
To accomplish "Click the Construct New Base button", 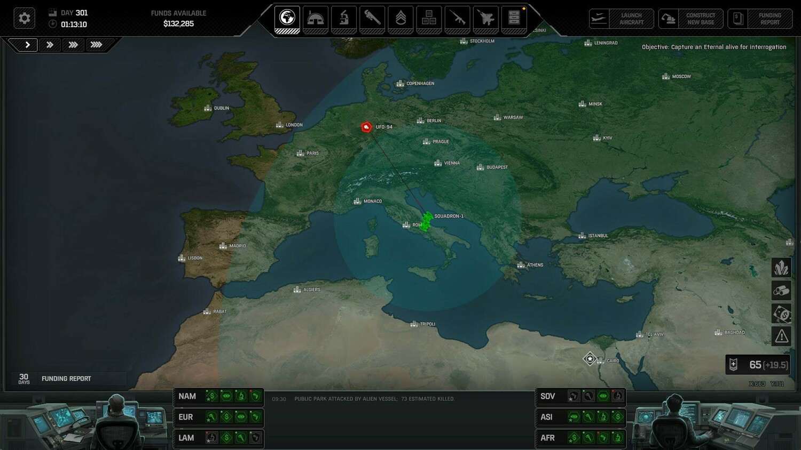I will [x=690, y=19].
